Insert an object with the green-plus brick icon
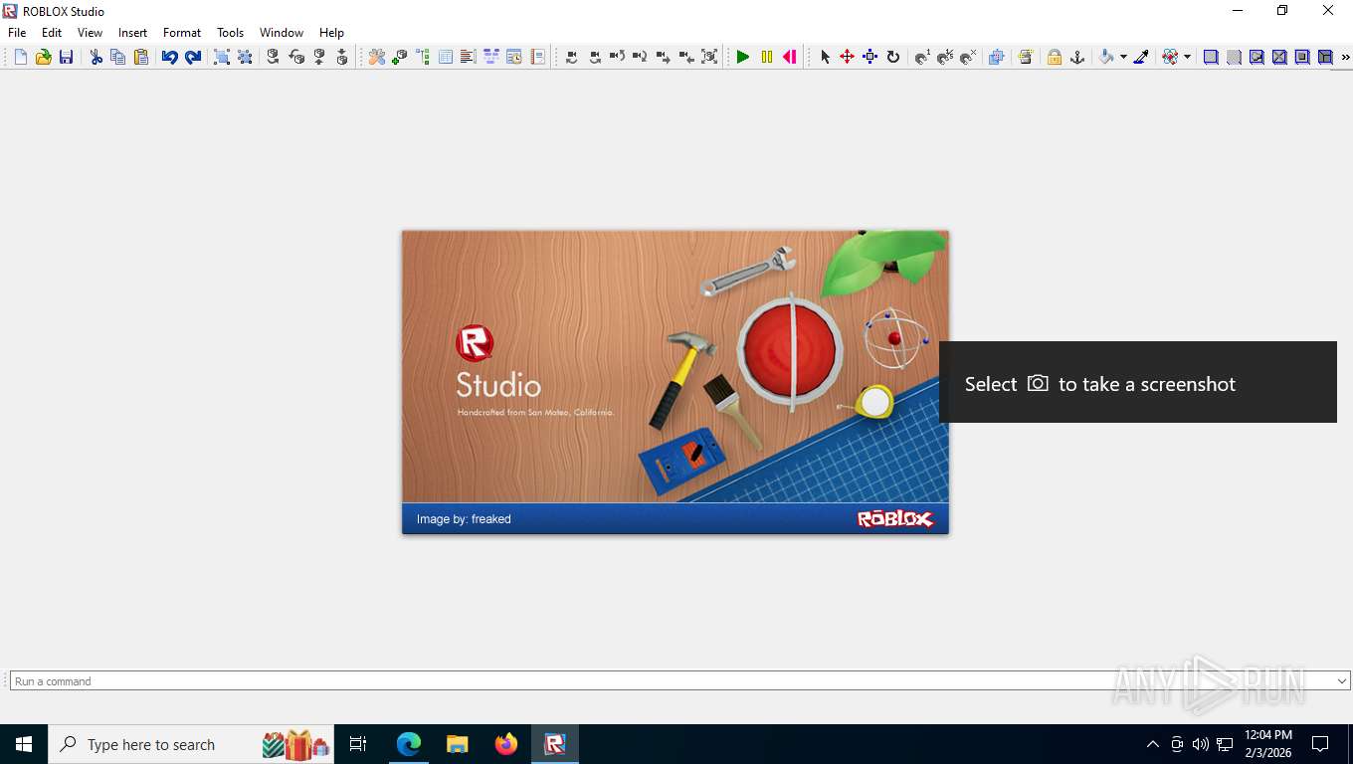The width and height of the screenshot is (1353, 764). pyautogui.click(x=400, y=58)
